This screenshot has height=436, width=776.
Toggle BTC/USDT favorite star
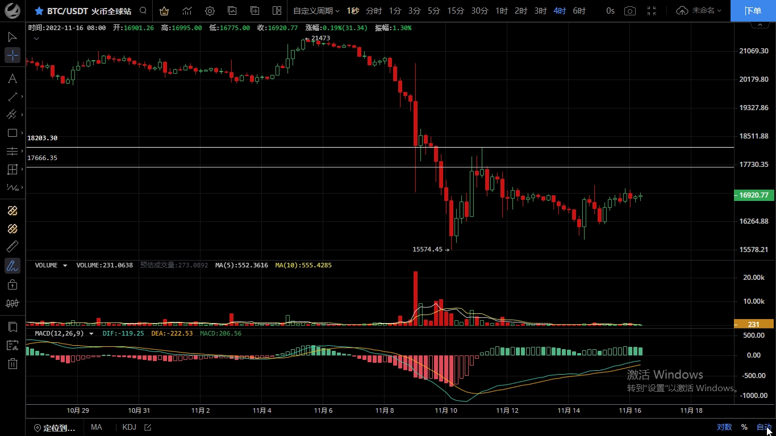point(39,11)
